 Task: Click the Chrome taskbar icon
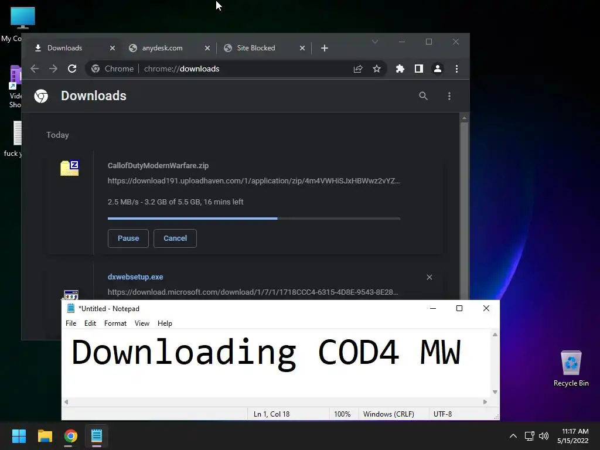[70, 436]
